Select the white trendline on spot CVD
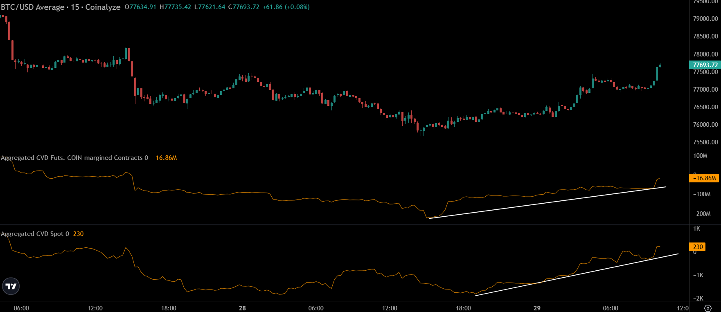721x312 pixels. 577,275
